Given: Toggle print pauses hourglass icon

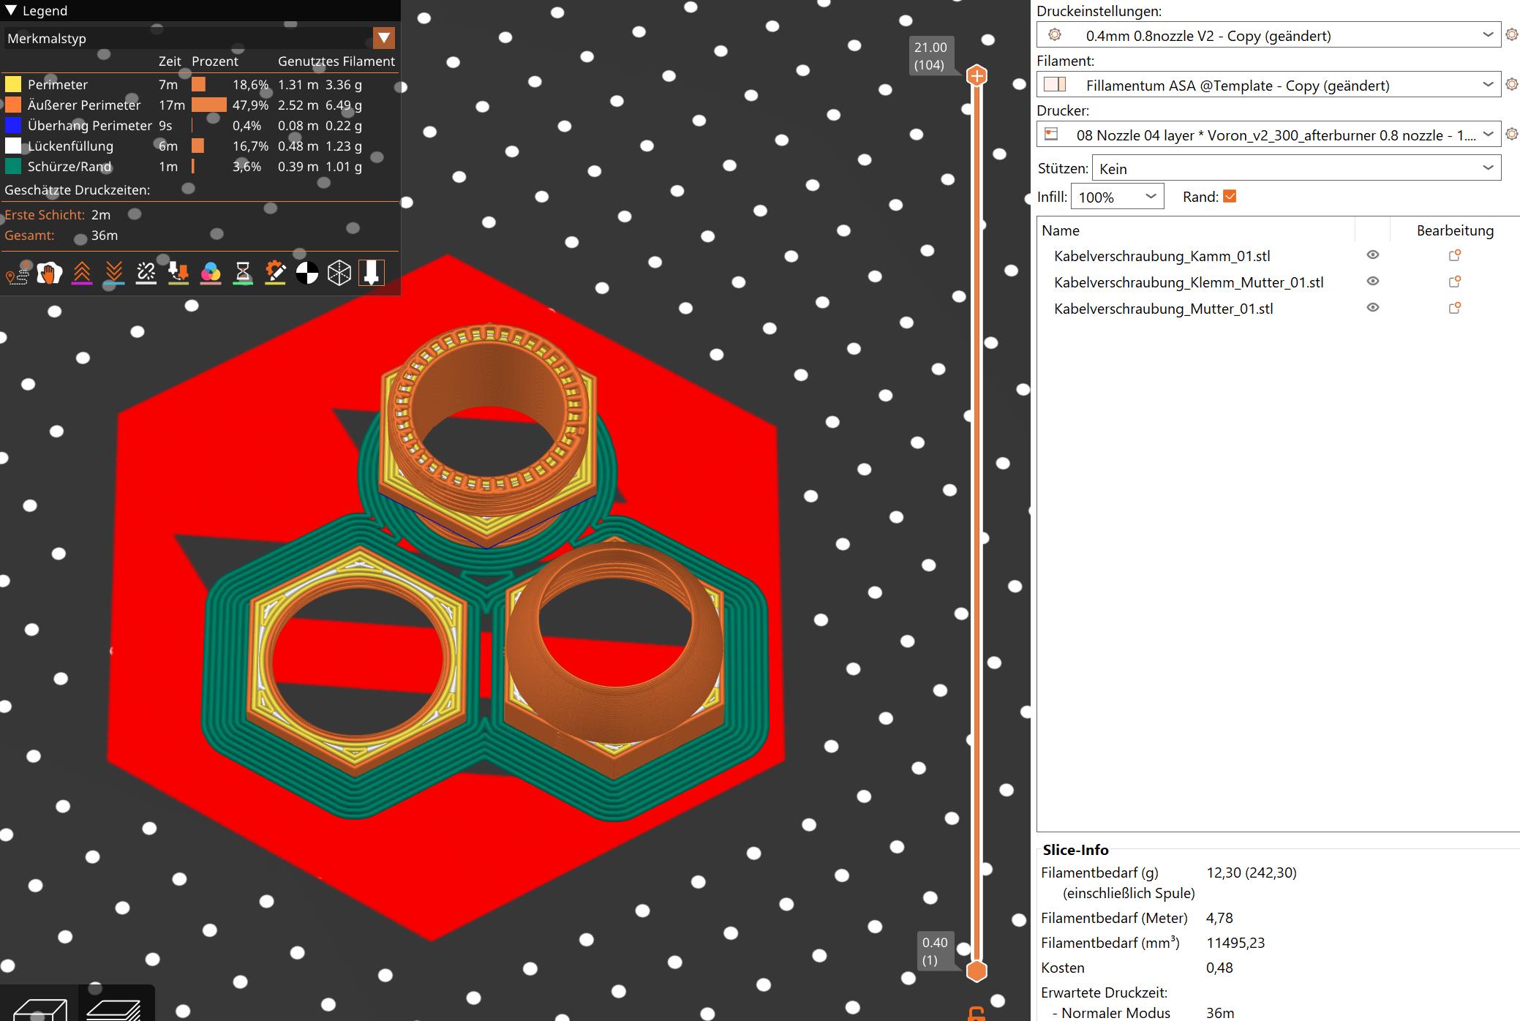Looking at the screenshot, I should point(243,274).
